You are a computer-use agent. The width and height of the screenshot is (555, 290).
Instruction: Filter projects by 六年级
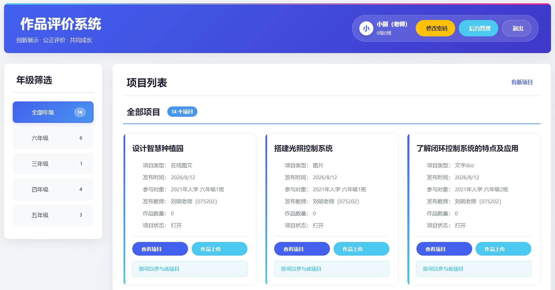[53, 138]
